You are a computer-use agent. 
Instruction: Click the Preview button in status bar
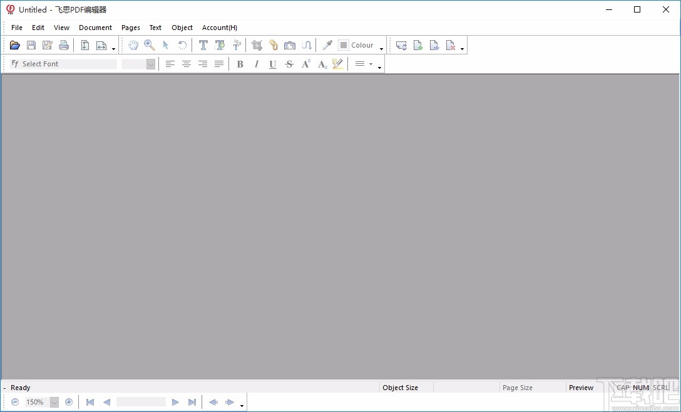[x=581, y=388]
